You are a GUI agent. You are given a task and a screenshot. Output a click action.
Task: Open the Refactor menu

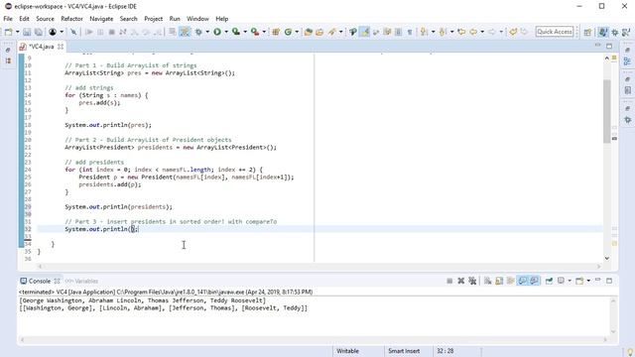pos(71,19)
